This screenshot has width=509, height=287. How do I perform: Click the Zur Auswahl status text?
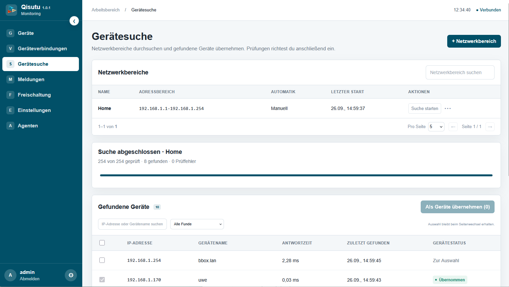[x=446, y=261]
